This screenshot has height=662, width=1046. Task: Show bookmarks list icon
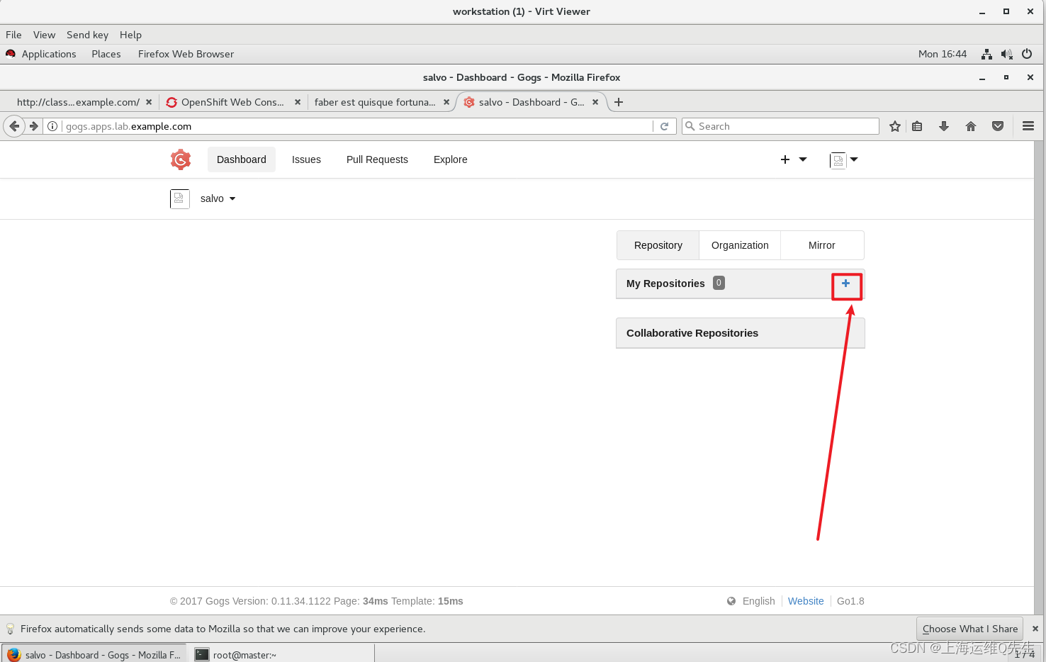(917, 126)
